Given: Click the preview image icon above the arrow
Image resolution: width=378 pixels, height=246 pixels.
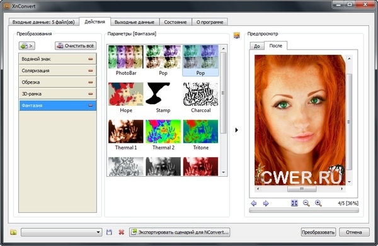Looking at the screenshot, I should (x=237, y=35).
